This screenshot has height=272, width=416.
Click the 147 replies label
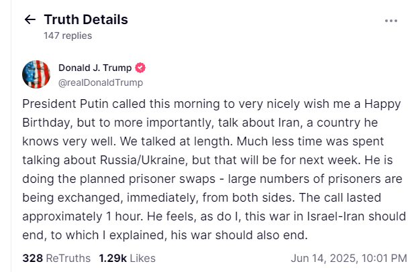click(x=68, y=36)
